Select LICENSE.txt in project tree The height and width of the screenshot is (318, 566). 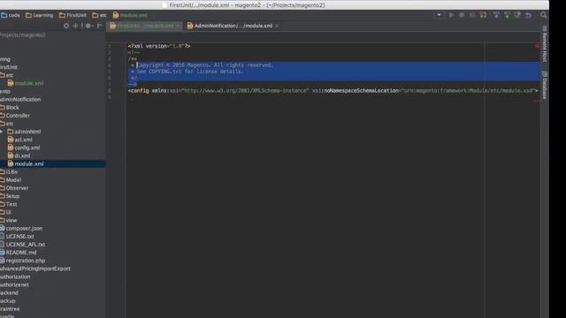click(x=18, y=236)
